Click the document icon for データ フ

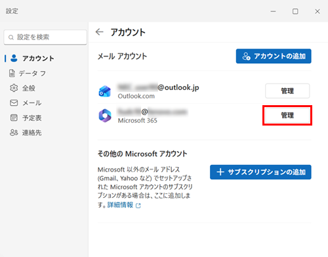point(12,74)
